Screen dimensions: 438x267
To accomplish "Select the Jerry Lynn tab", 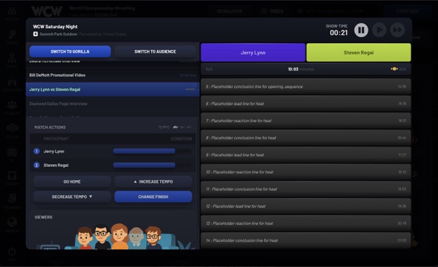I will click(x=253, y=53).
